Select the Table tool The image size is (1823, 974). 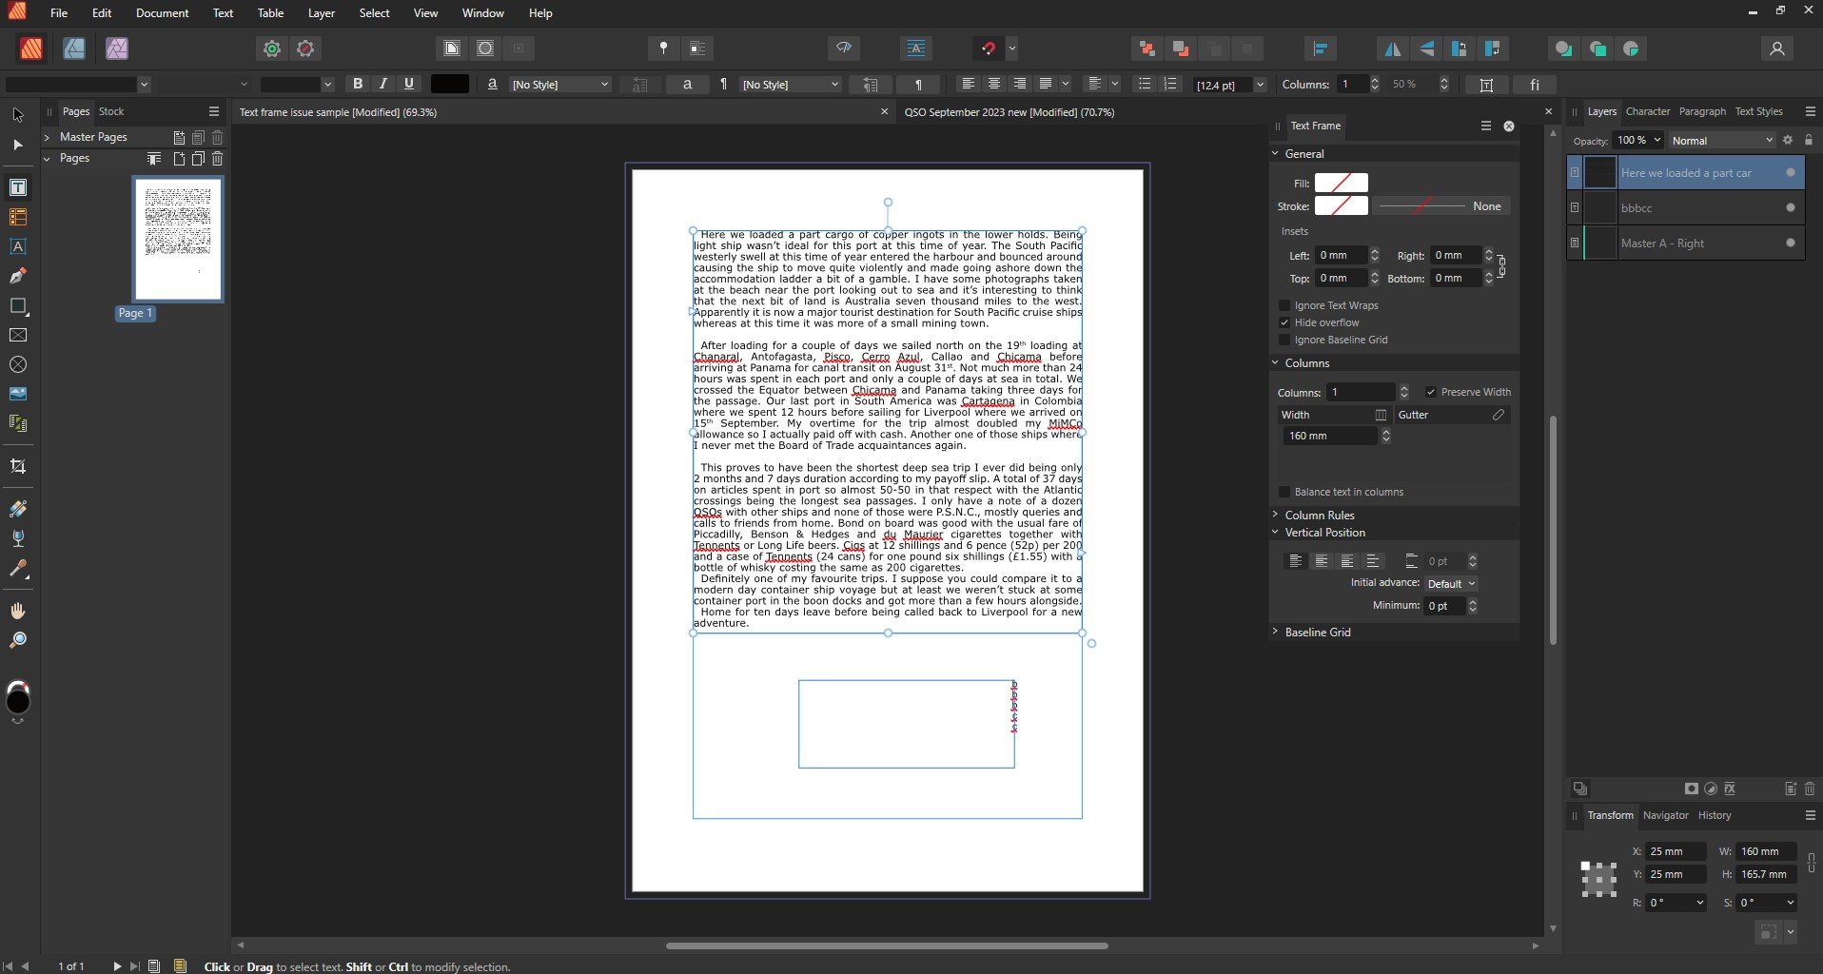coord(17,217)
